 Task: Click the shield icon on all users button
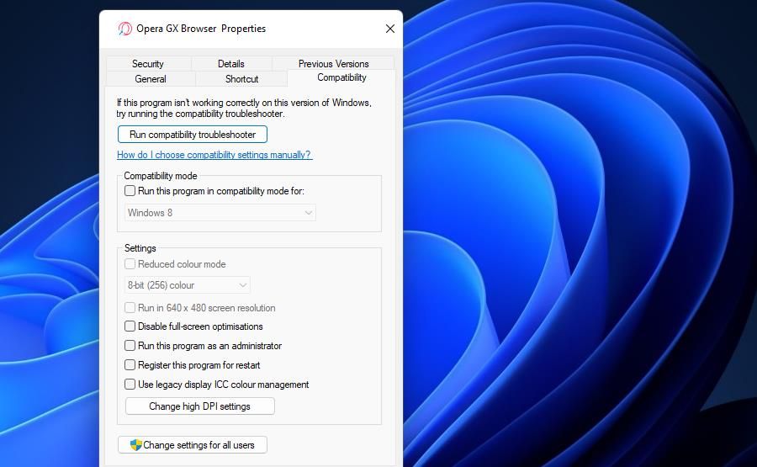coord(136,445)
